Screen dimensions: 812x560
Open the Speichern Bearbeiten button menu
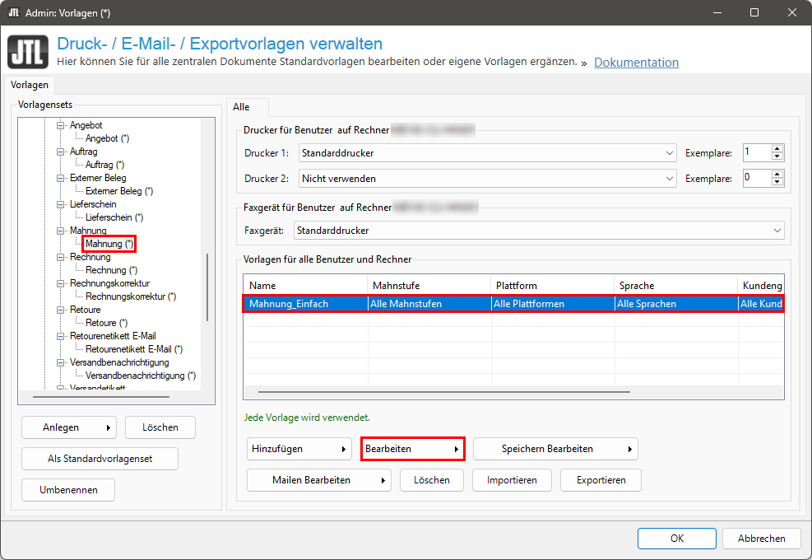coord(555,449)
